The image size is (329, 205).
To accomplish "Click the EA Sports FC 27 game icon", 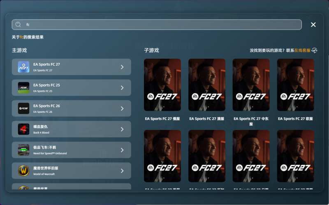I will click(x=23, y=67).
